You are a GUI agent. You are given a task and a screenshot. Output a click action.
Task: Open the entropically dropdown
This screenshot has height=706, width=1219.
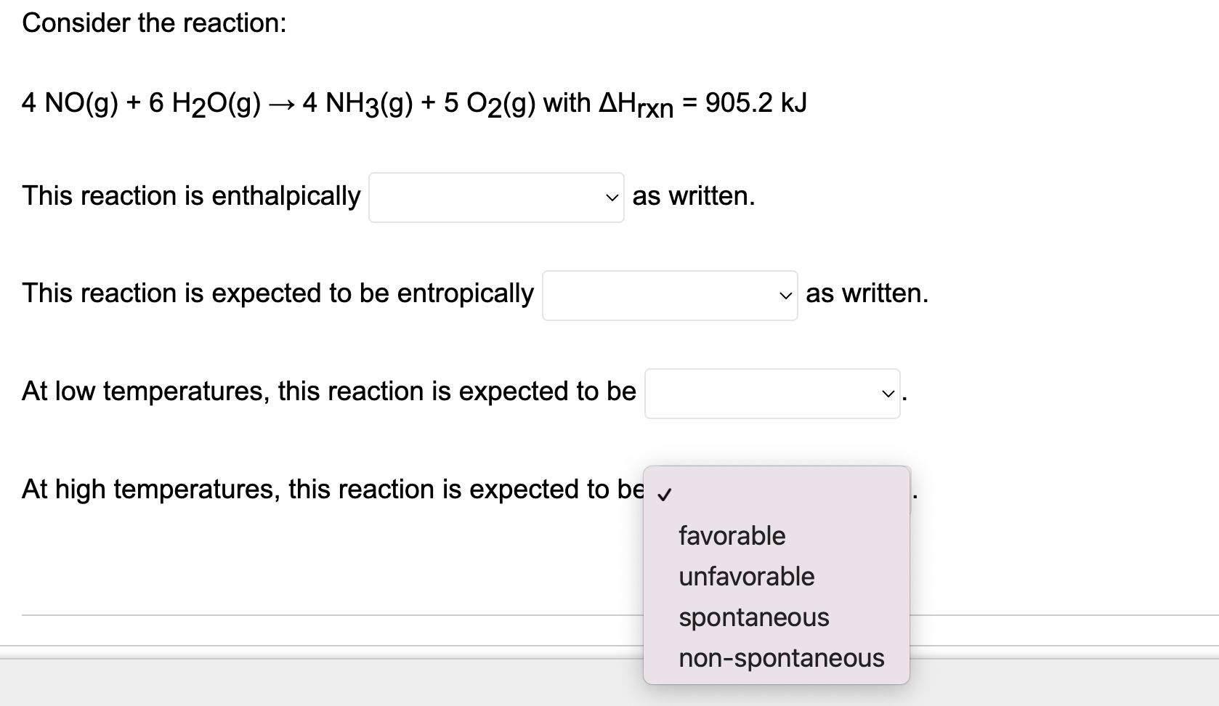pos(668,294)
